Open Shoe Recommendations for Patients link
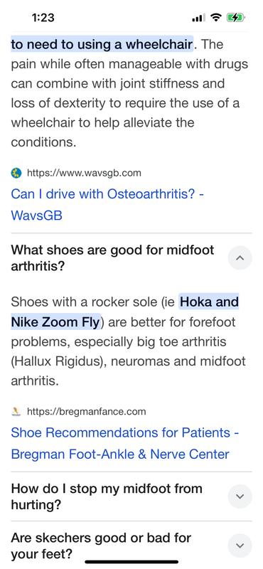263x569 pixels. [x=125, y=443]
